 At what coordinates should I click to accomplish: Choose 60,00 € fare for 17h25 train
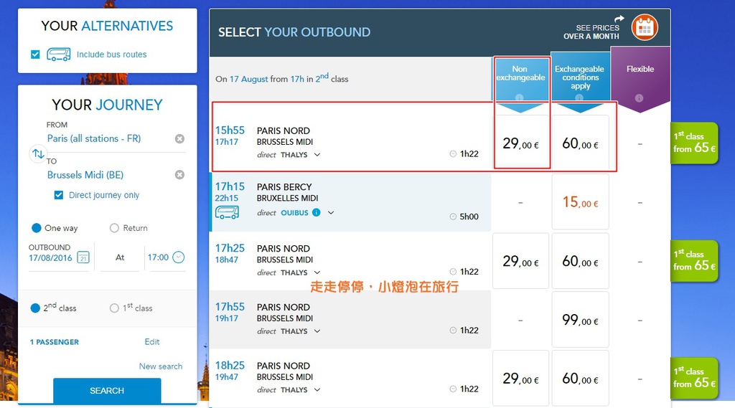pyautogui.click(x=580, y=260)
